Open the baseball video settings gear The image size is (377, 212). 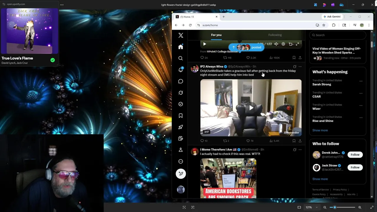tap(283, 44)
